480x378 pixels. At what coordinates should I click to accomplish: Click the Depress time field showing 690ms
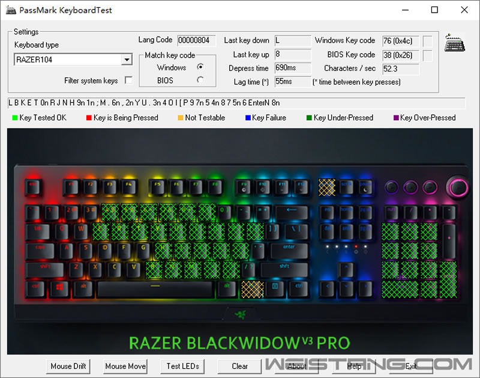point(293,68)
